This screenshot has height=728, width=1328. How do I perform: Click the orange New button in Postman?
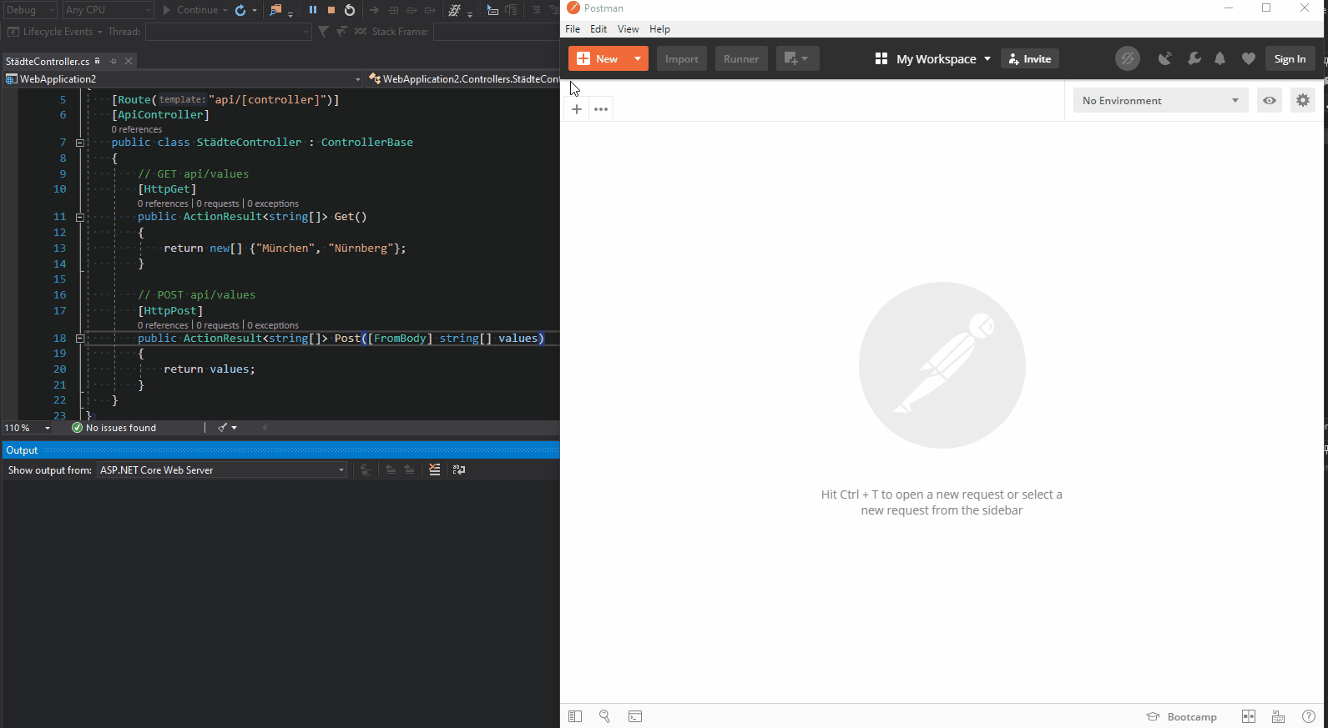click(598, 58)
